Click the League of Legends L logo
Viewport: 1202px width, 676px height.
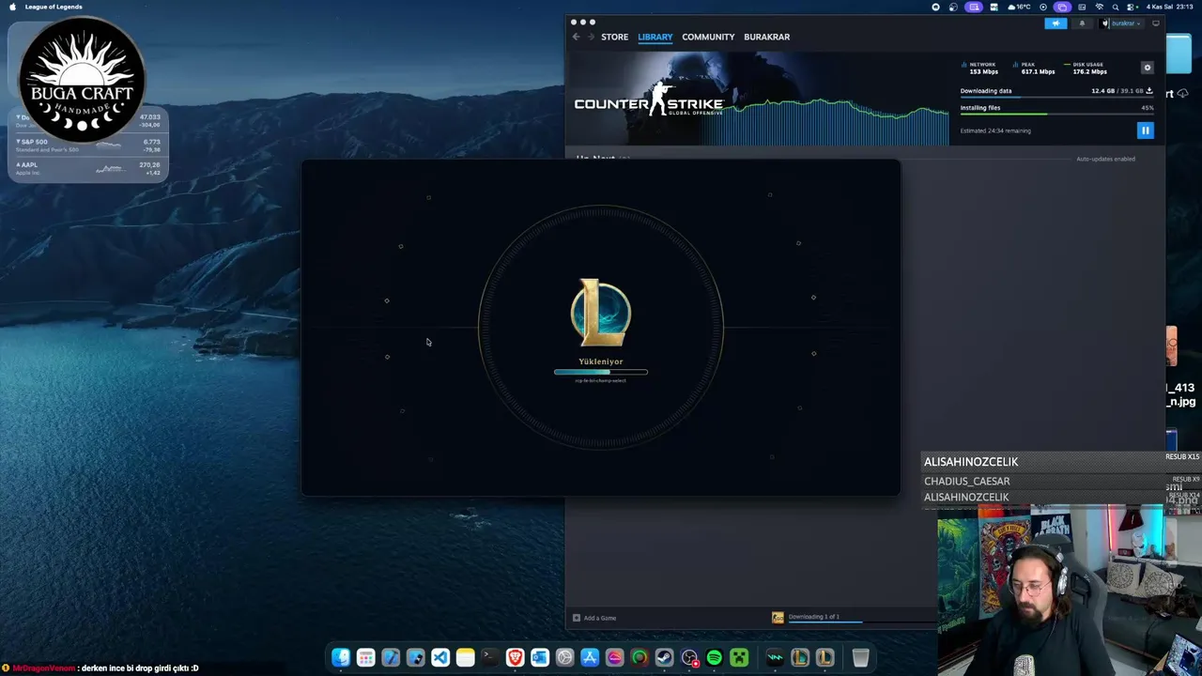(x=601, y=313)
